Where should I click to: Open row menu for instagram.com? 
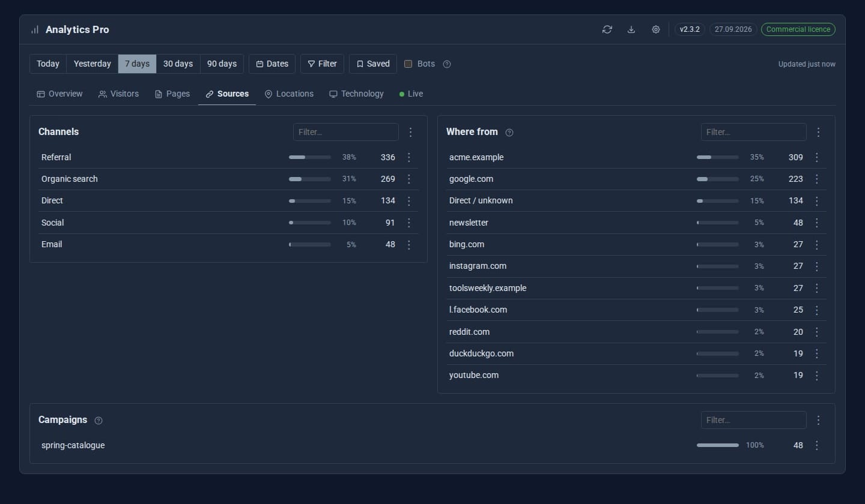click(817, 266)
